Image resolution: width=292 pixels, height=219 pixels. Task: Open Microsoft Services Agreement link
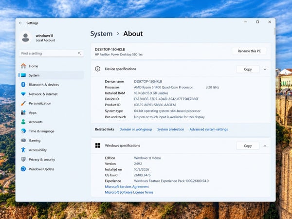(127, 186)
